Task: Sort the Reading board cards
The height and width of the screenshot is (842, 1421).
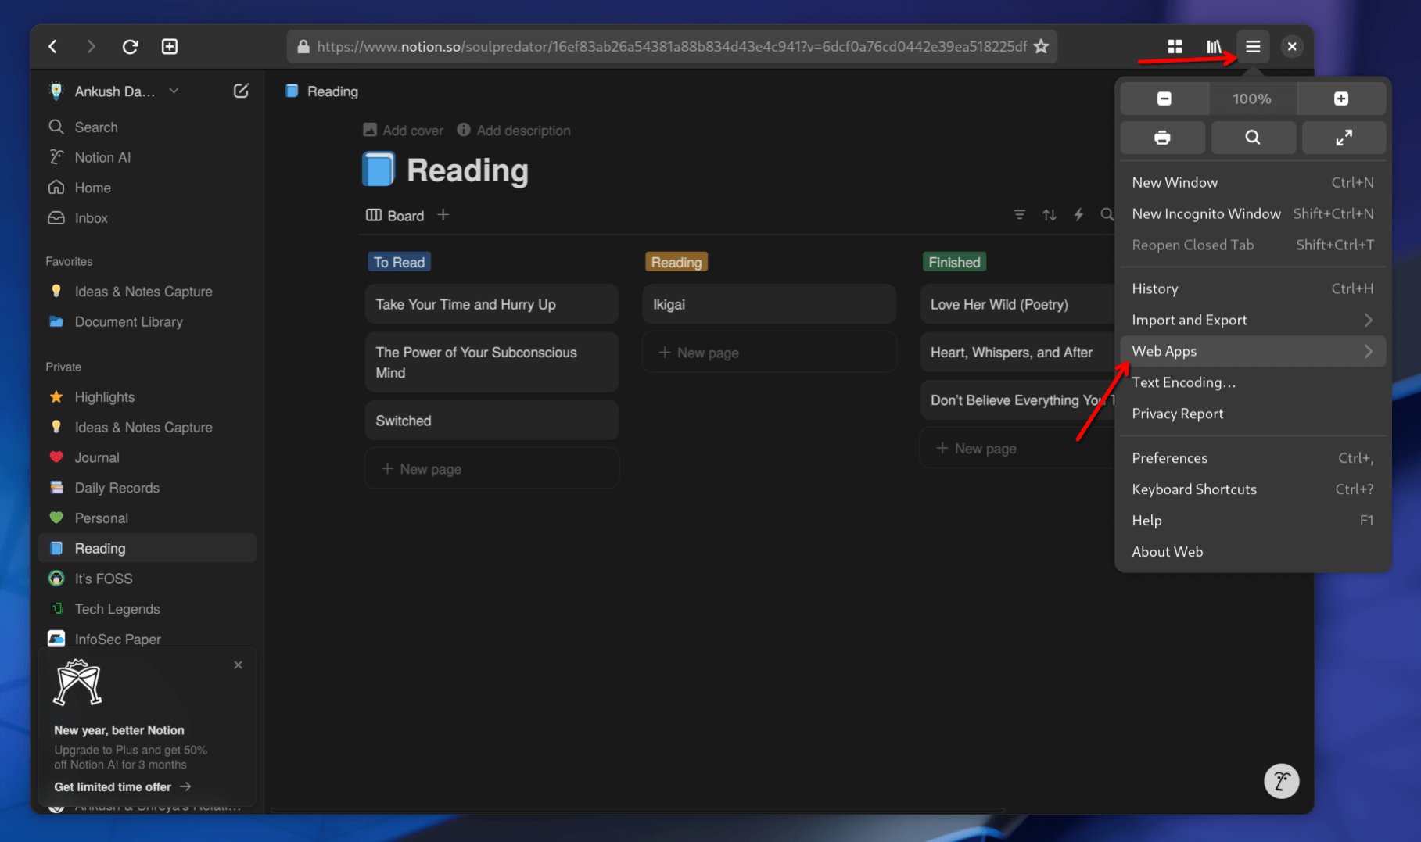Action: tap(1049, 214)
